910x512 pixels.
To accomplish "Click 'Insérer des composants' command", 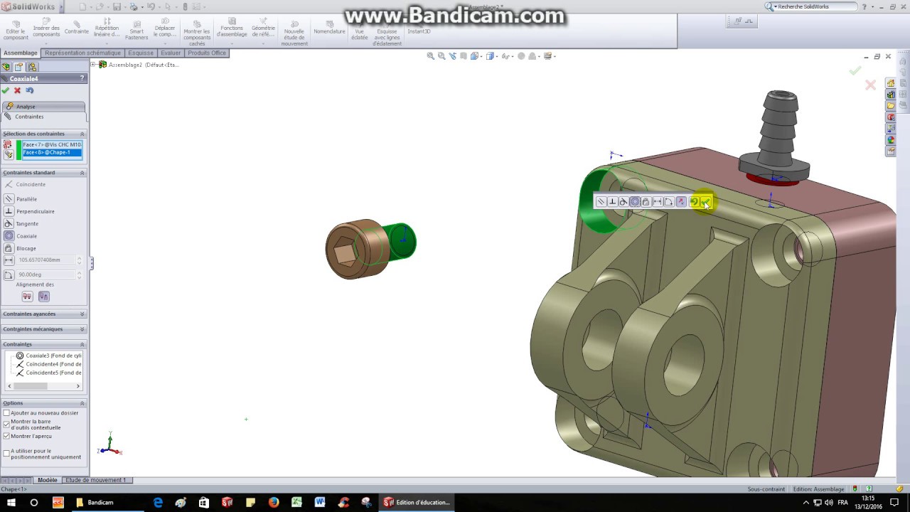I will (46, 28).
